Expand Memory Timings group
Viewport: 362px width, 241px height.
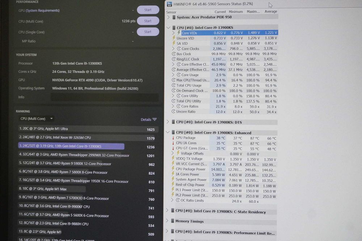point(167,221)
